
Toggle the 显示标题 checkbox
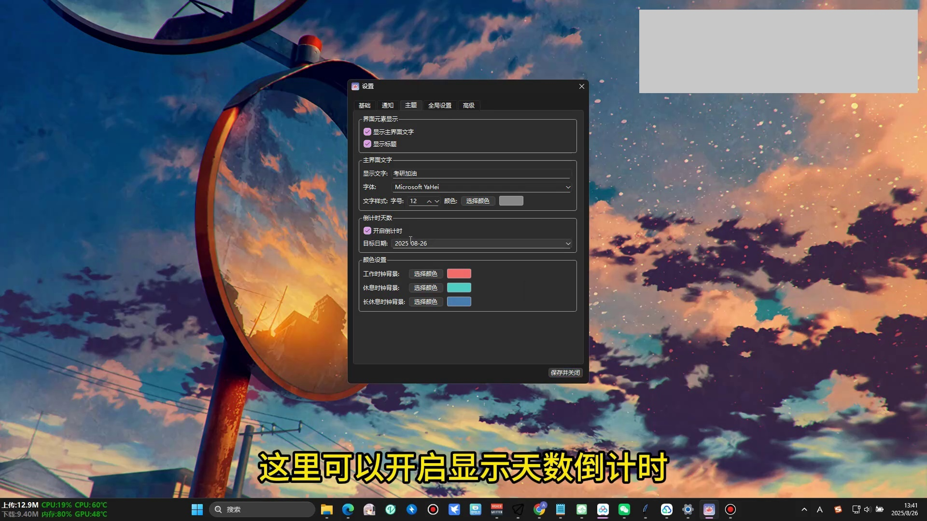click(367, 144)
